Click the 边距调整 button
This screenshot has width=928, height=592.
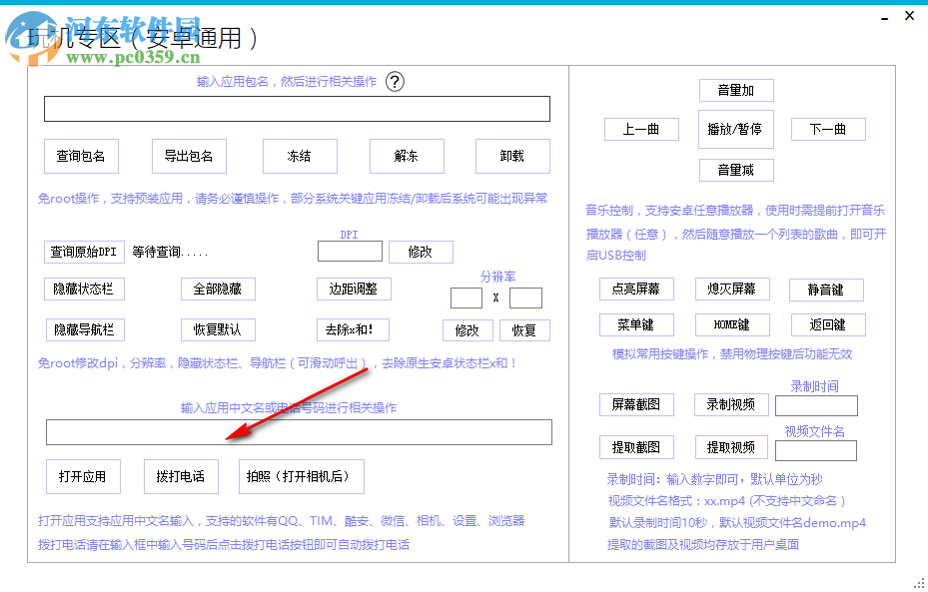(x=354, y=290)
